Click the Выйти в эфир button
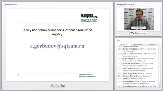 click(138, 33)
